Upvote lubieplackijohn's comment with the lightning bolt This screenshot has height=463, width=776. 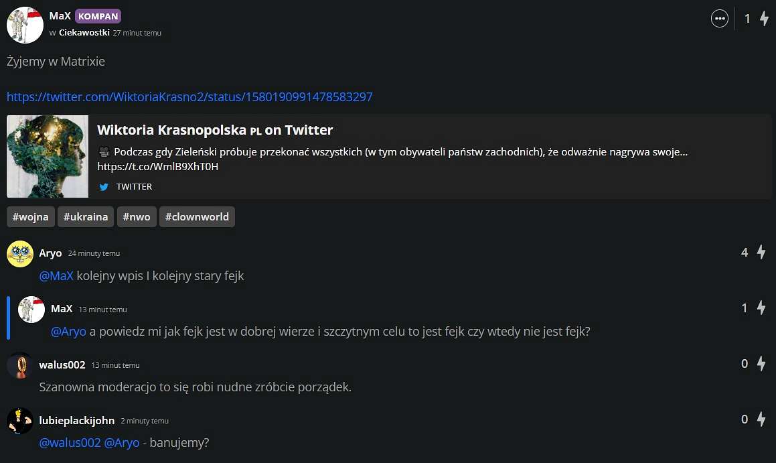pos(761,419)
